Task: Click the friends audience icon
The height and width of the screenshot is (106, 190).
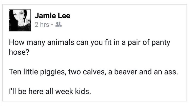Action: (59, 24)
